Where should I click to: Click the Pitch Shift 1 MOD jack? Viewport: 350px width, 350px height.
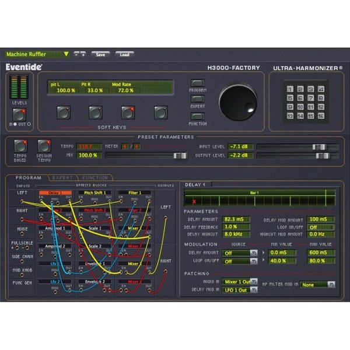[x=95, y=203]
